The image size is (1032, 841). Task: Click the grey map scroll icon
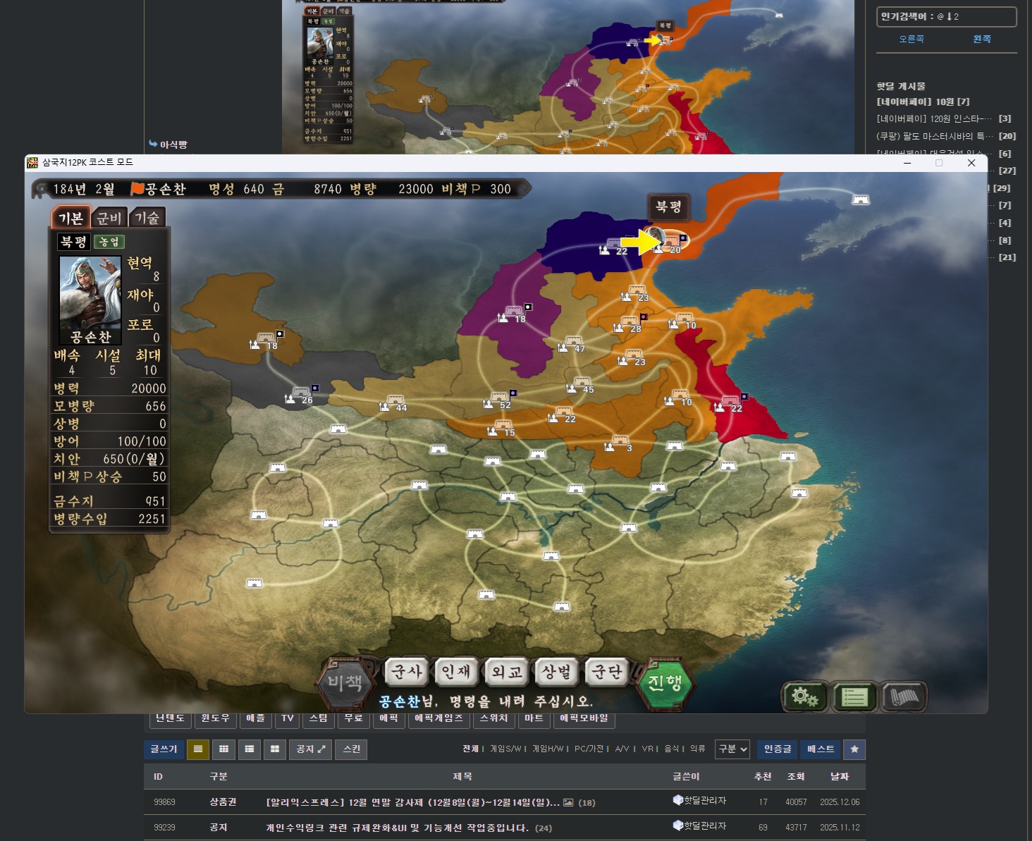[904, 697]
